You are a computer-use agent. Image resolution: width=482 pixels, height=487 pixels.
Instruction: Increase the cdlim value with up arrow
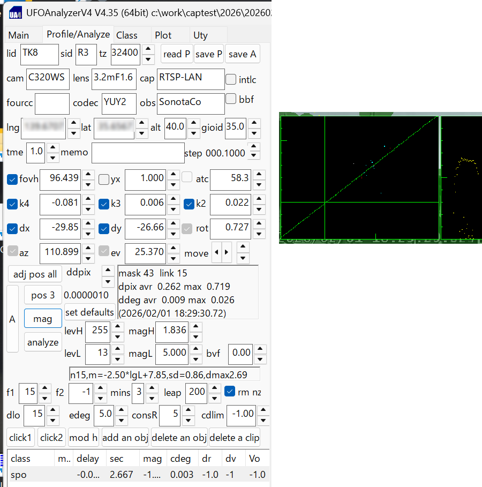tap(262, 410)
